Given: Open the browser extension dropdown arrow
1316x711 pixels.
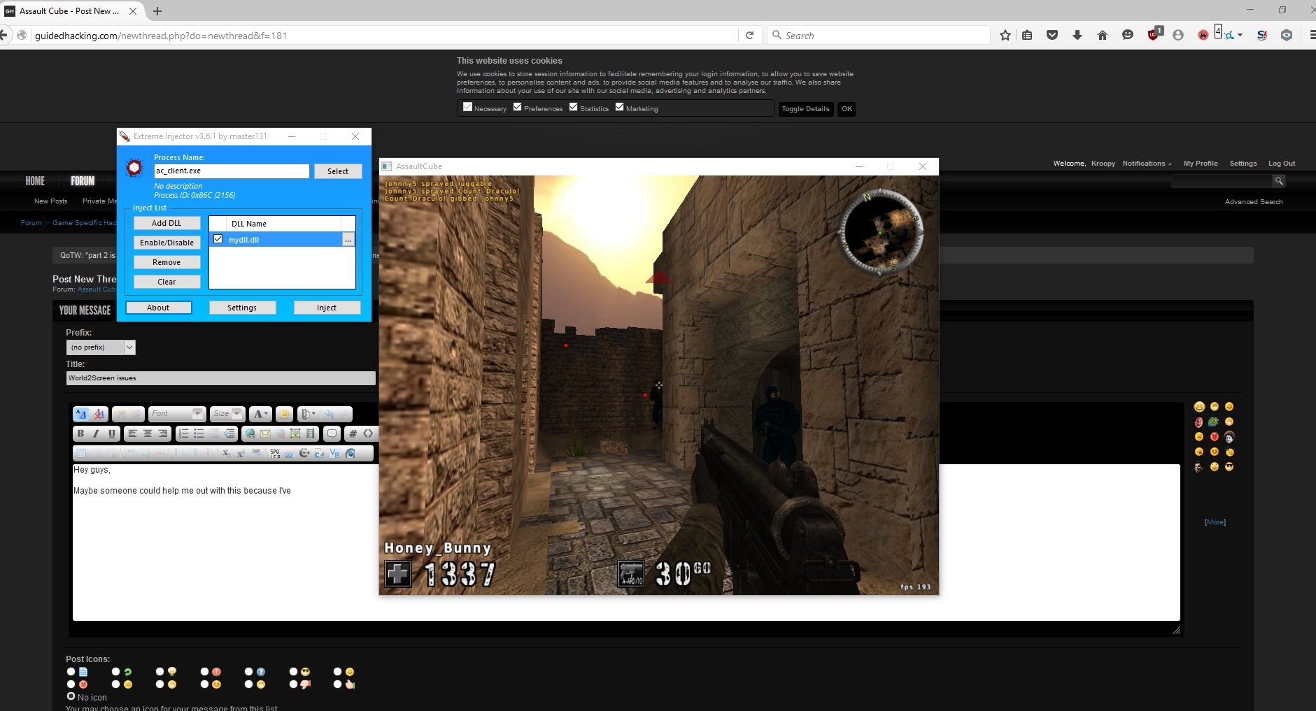Looking at the screenshot, I should click(1240, 35).
